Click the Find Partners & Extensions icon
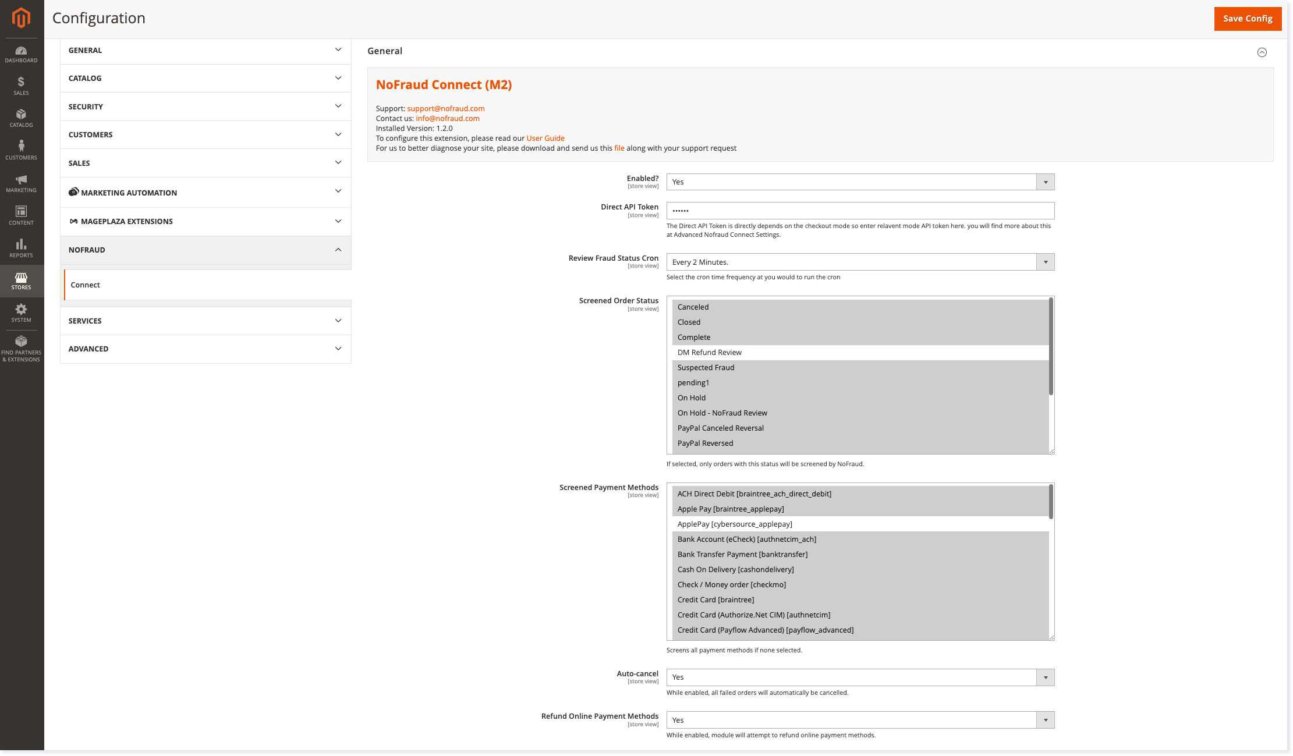Screen dimensions: 1293x756 (21, 340)
